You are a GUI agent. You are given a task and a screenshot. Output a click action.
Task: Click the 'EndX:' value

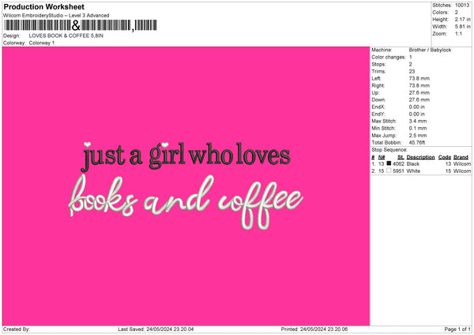(x=417, y=107)
